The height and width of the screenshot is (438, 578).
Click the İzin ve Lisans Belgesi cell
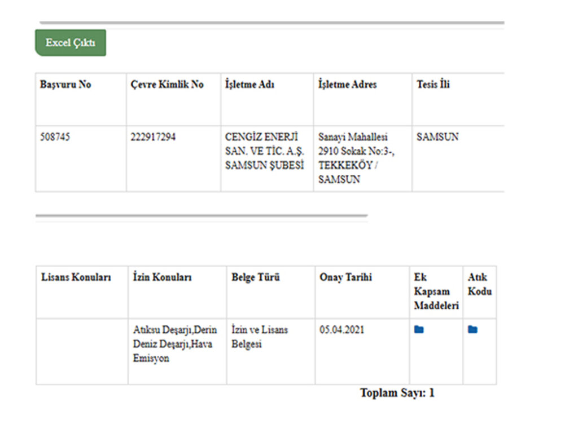point(271,352)
